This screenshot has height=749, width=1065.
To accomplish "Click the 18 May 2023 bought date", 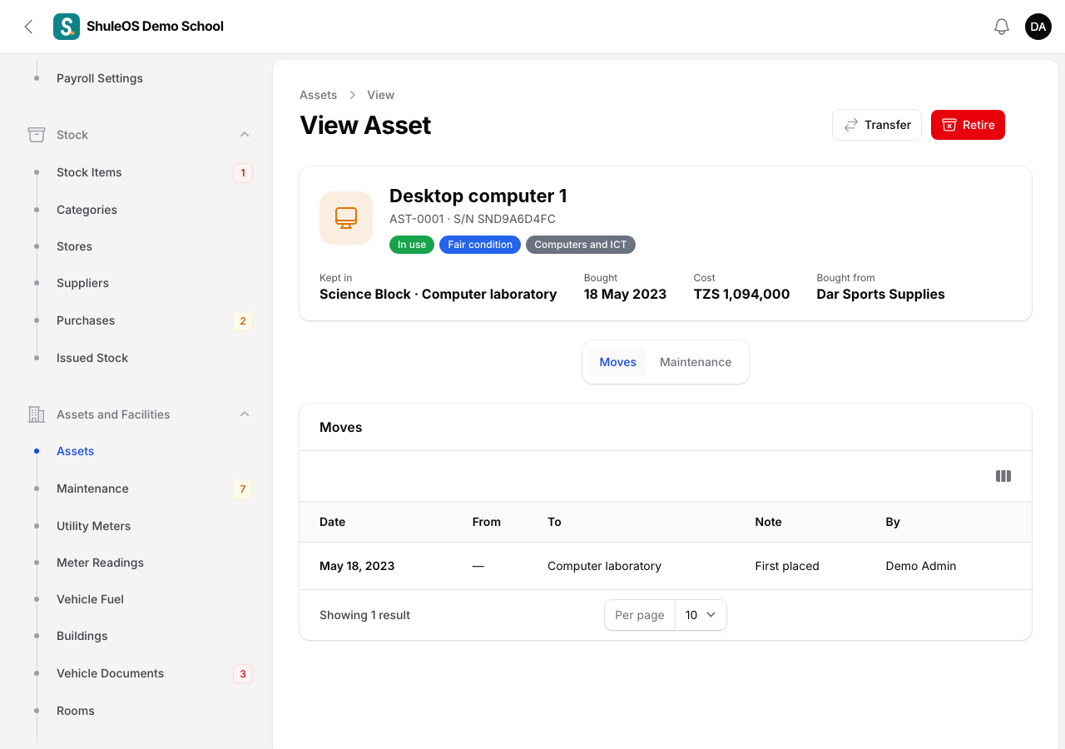I will click(625, 294).
